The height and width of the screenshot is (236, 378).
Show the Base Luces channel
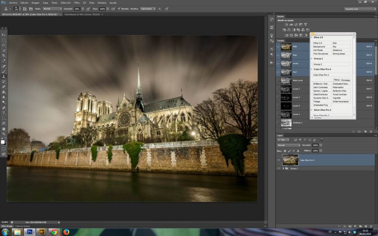tap(278, 81)
